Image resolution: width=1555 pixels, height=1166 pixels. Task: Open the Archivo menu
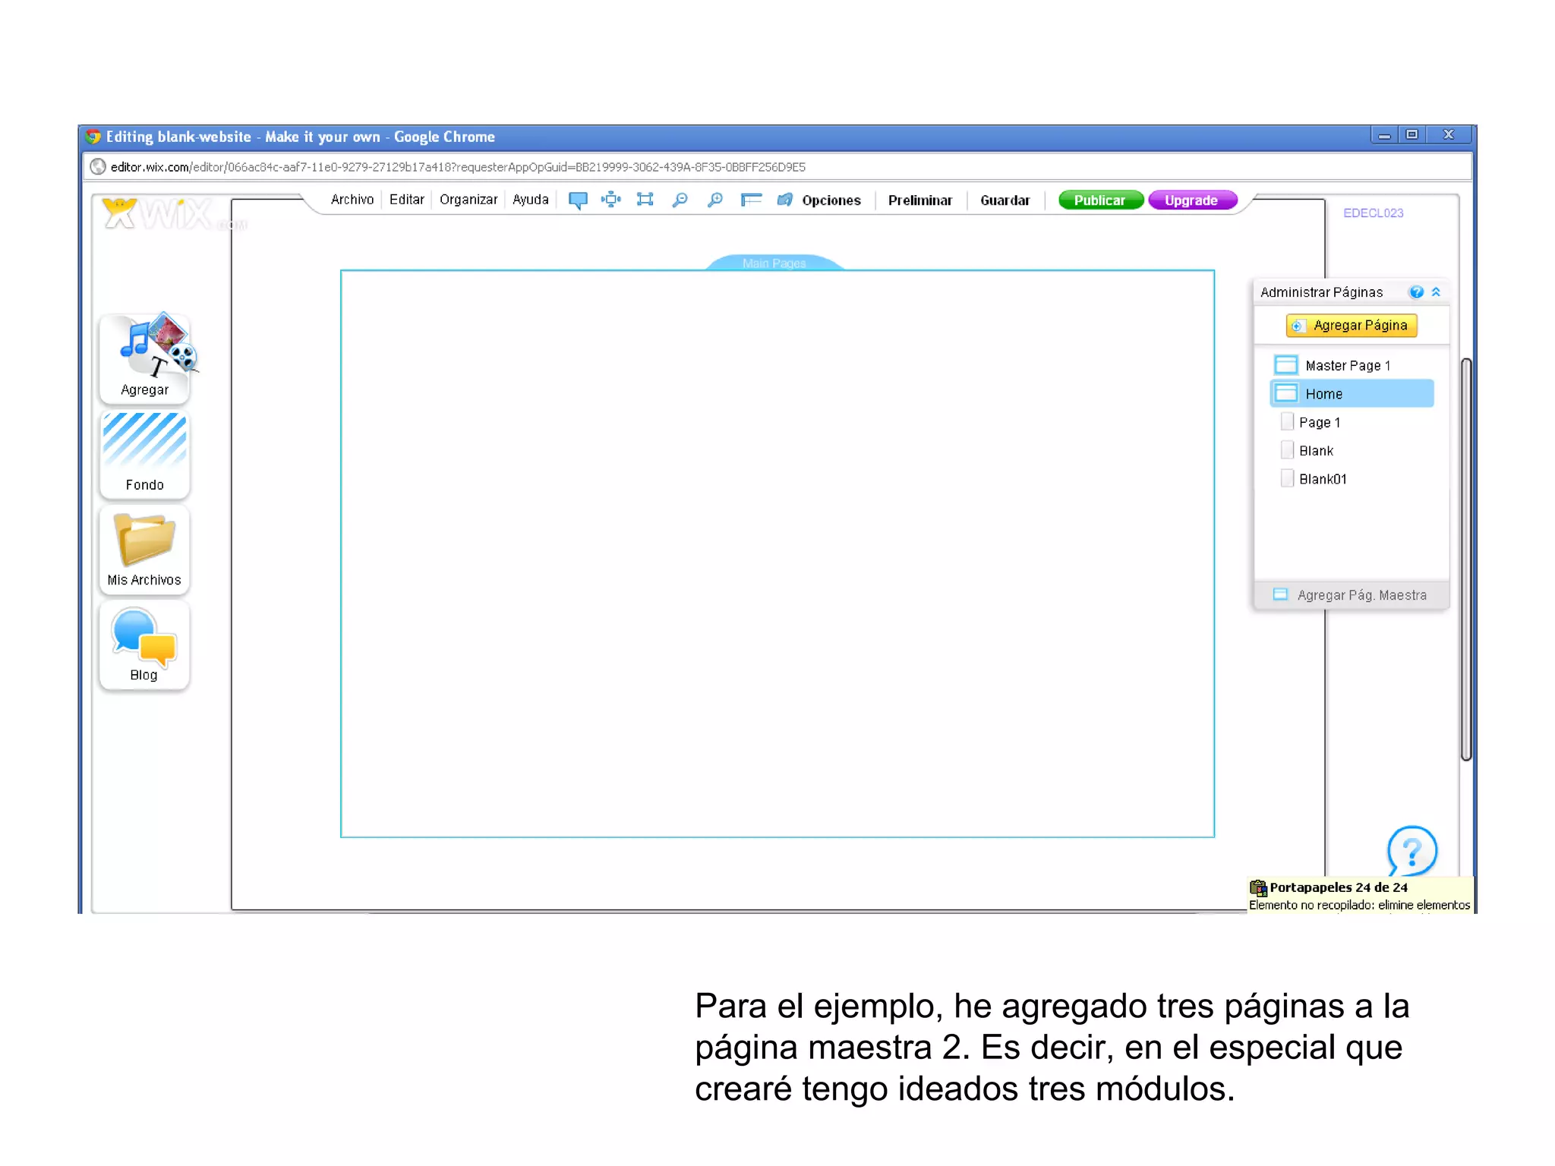352,200
